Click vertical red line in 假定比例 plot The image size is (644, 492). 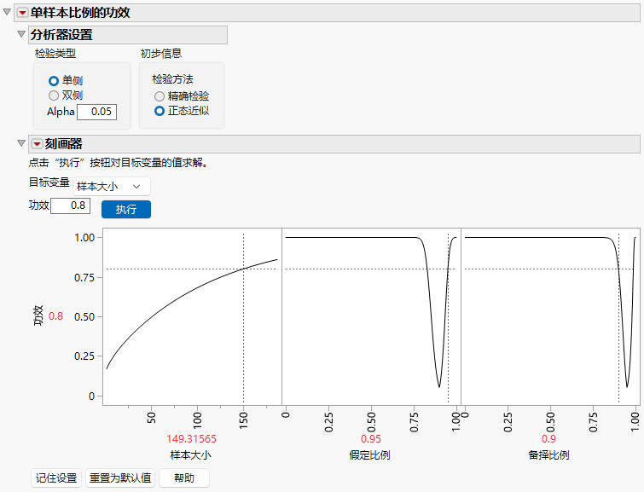point(448,318)
